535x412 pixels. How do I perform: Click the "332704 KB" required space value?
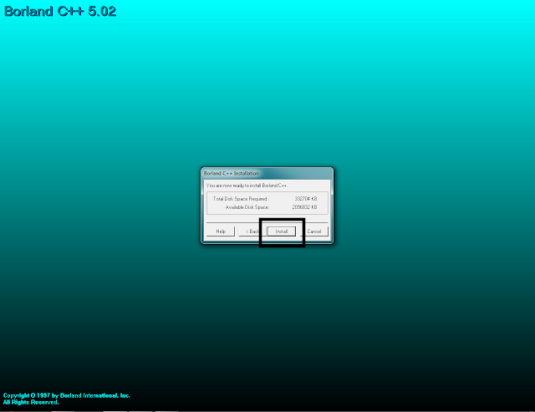(x=306, y=199)
